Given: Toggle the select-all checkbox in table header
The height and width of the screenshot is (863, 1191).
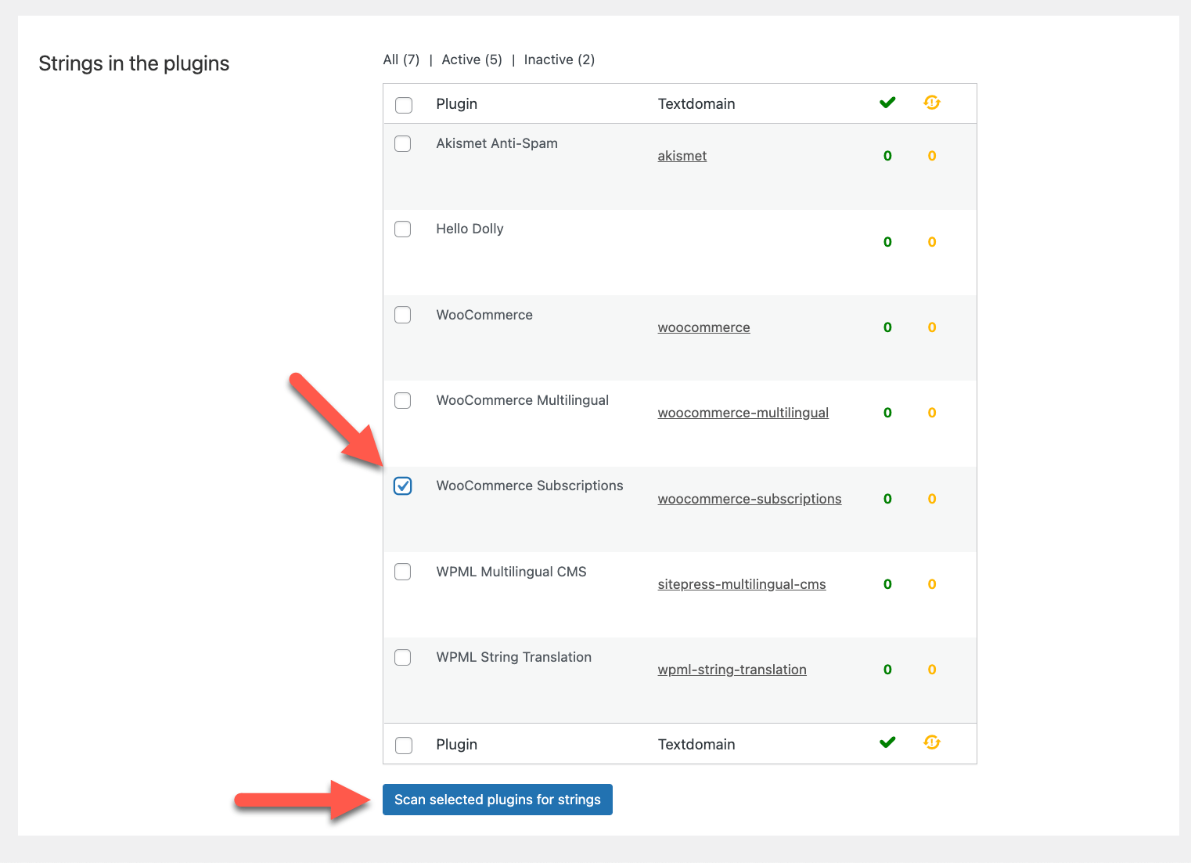Looking at the screenshot, I should (x=404, y=105).
